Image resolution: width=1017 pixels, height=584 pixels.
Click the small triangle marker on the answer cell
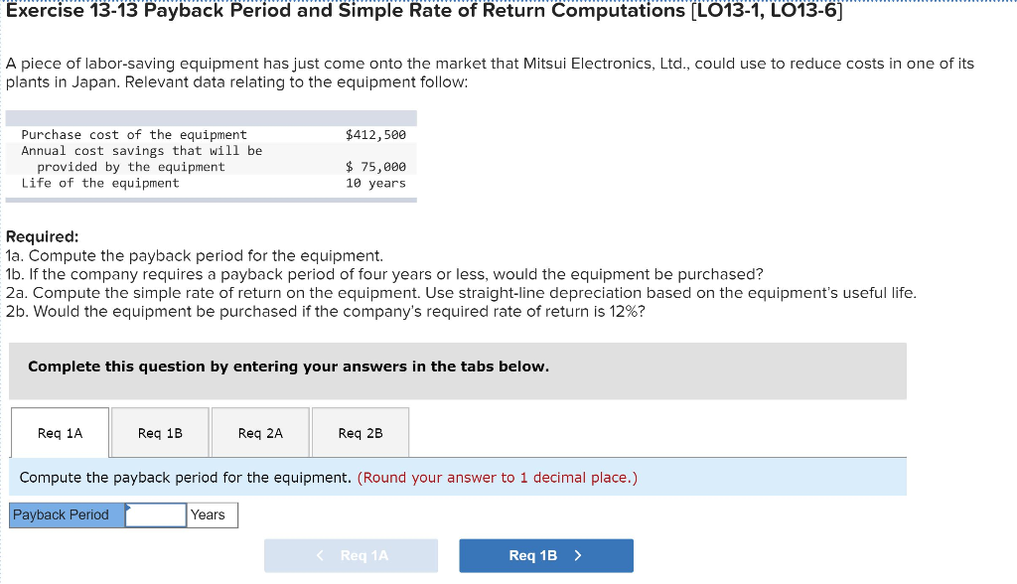click(x=128, y=508)
